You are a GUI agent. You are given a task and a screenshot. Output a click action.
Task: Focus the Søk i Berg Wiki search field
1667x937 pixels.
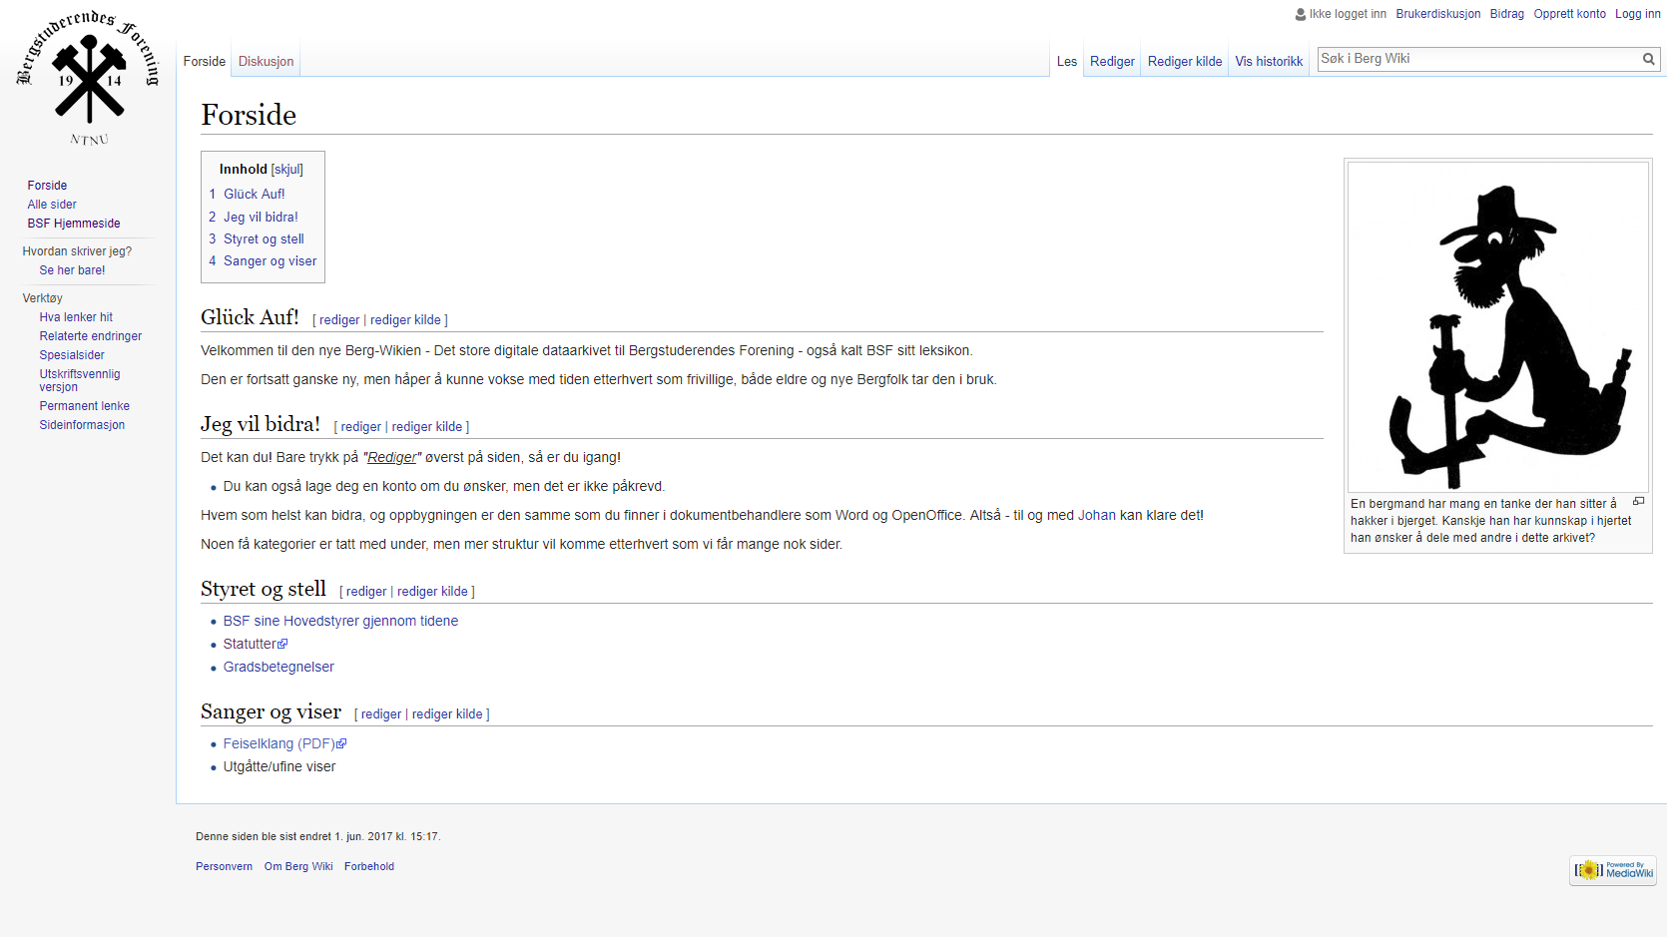(x=1477, y=60)
